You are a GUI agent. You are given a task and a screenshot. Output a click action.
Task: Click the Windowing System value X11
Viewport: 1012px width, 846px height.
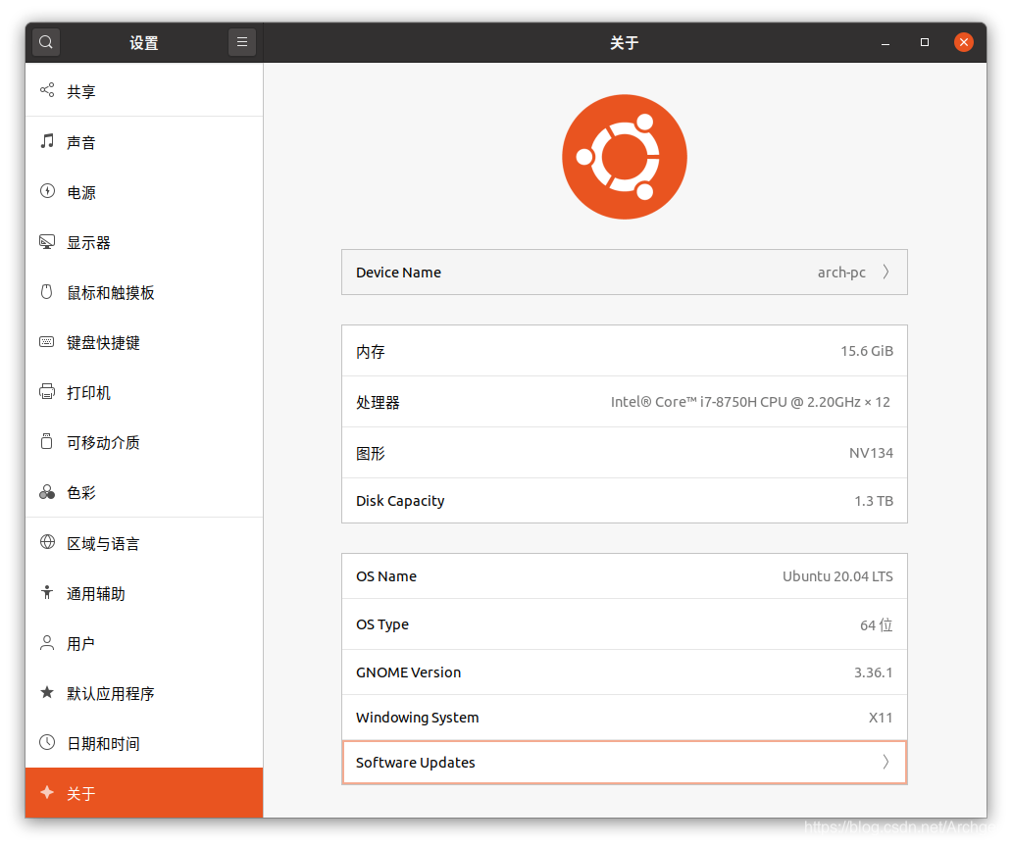(881, 718)
